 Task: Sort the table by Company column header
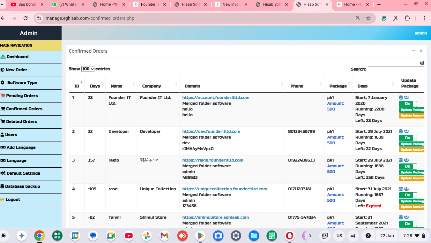click(x=152, y=86)
